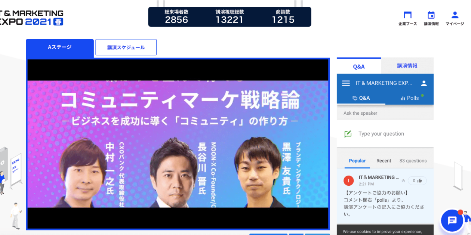
Task: Open the blue chat bubble button
Action: [452, 220]
